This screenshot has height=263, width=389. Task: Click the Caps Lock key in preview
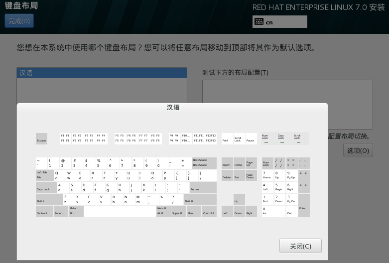tap(46, 187)
